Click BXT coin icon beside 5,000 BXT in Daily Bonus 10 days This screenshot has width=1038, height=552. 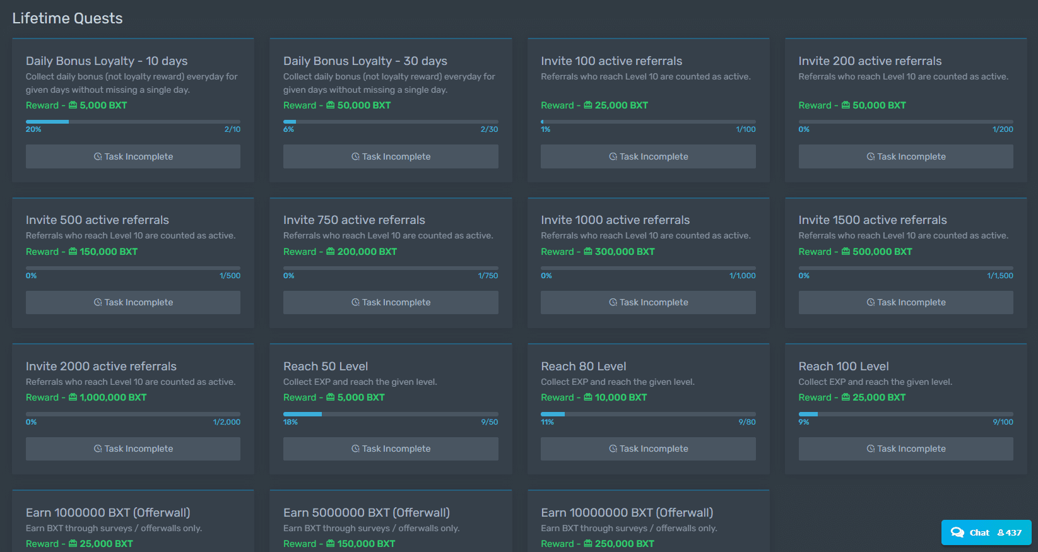point(73,105)
